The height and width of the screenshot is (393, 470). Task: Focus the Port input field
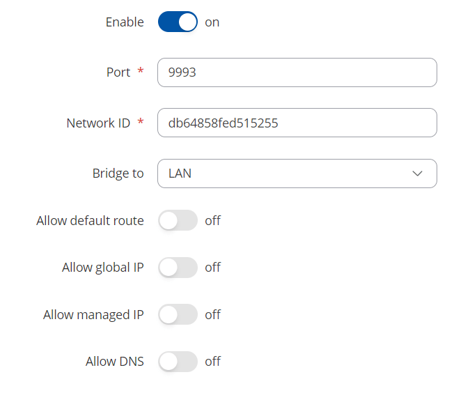click(x=297, y=72)
